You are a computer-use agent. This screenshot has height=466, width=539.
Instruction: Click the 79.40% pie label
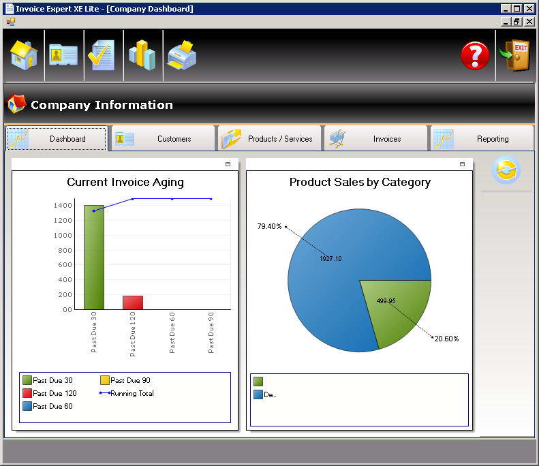pos(269,226)
